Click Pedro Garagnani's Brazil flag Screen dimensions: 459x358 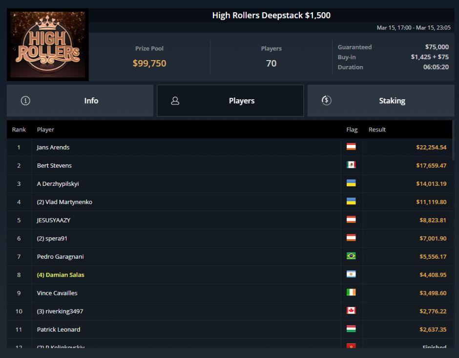coord(351,256)
